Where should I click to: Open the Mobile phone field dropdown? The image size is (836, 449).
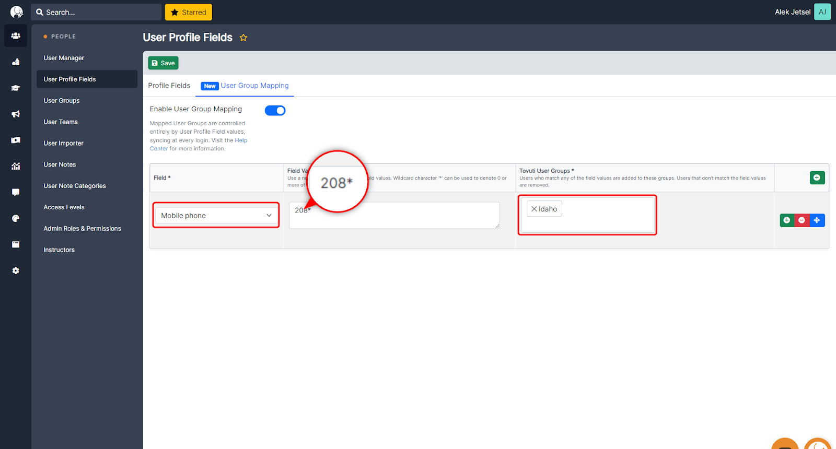coord(216,215)
